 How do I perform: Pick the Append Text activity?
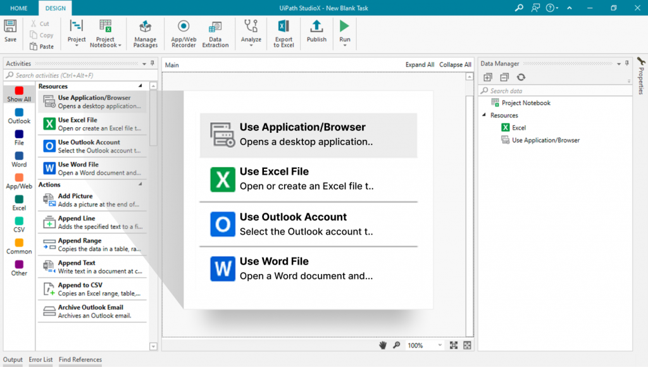(92, 267)
